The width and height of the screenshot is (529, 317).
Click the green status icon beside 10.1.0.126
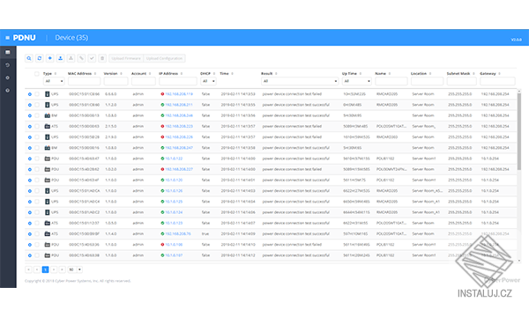tap(162, 191)
